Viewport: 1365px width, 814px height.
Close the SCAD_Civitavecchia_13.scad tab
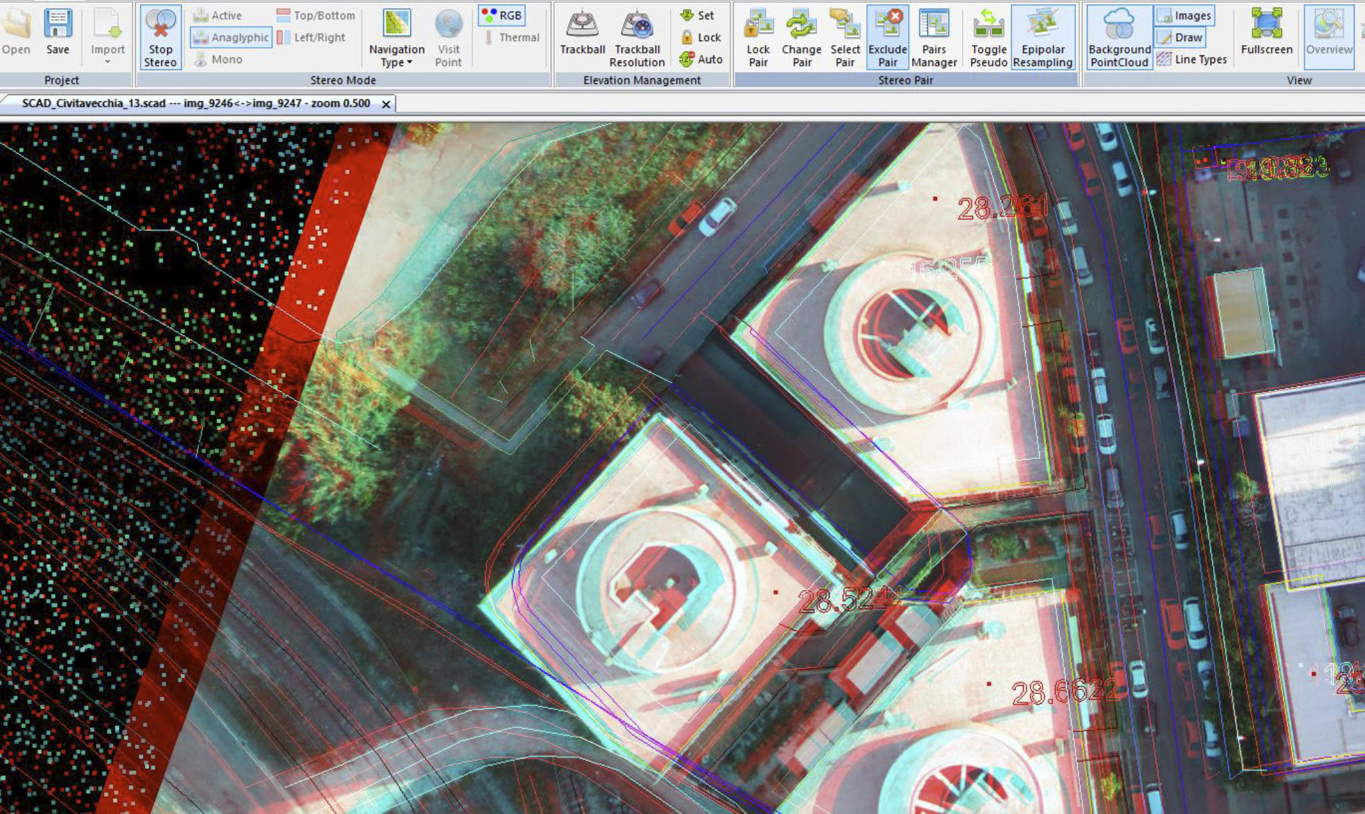click(x=386, y=104)
